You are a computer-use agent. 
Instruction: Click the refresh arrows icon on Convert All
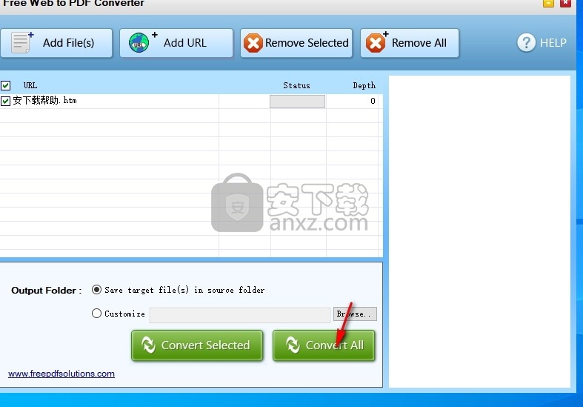tap(293, 345)
